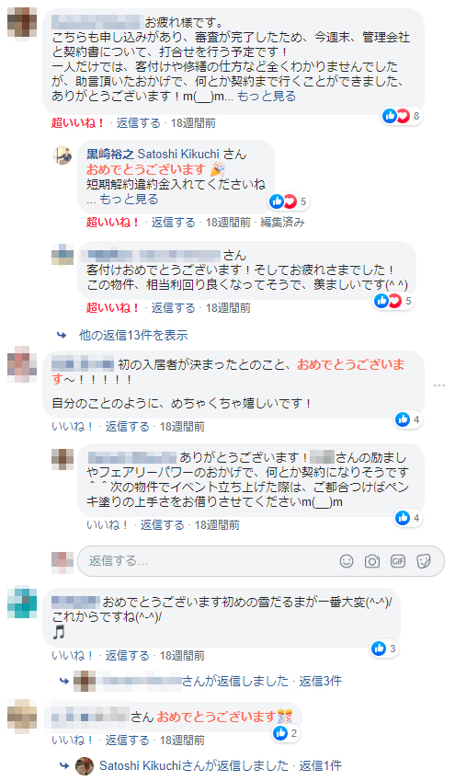
Task: Expand もっと見る in 黒崎裕之's reply
Action: (x=129, y=200)
